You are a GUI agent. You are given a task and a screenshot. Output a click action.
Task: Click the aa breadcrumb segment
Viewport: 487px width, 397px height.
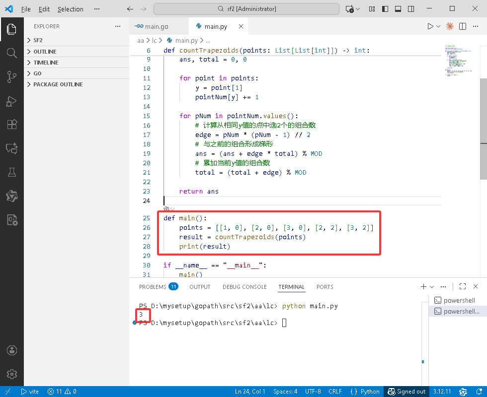141,40
